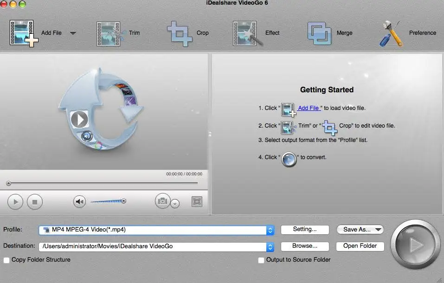Click the Effect toolbar label
The image size is (444, 283).
point(272,33)
